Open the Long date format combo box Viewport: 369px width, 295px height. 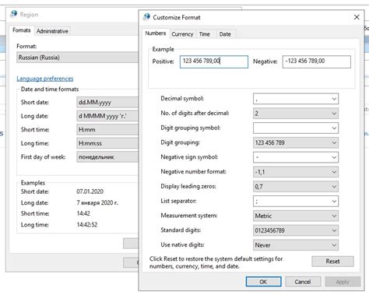click(x=107, y=116)
